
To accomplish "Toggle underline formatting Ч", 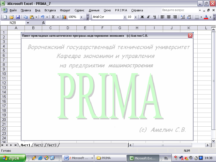I will tap(154, 17).
